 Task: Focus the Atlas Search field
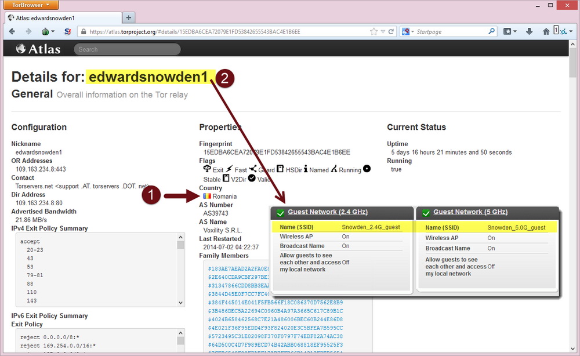click(127, 49)
